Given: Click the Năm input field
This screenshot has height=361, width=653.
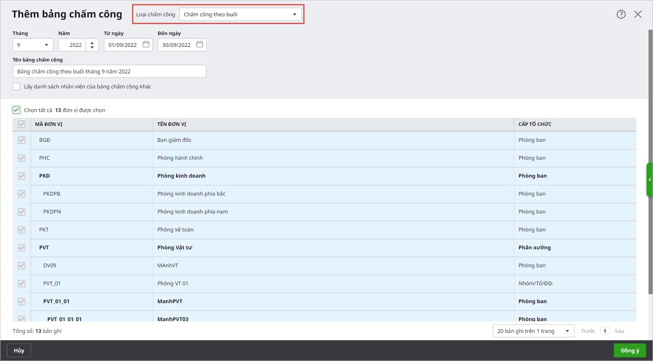Looking at the screenshot, I should (x=72, y=45).
